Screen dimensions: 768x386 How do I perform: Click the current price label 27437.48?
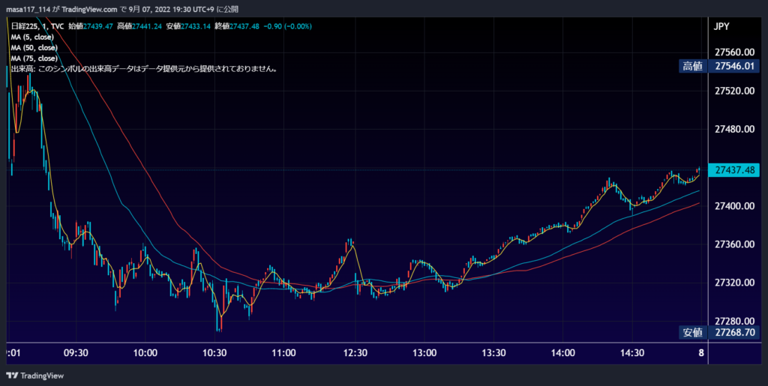733,170
